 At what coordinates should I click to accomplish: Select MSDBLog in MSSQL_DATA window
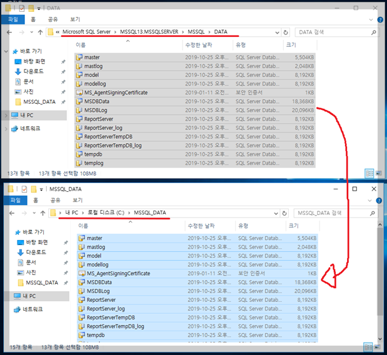[197, 291]
